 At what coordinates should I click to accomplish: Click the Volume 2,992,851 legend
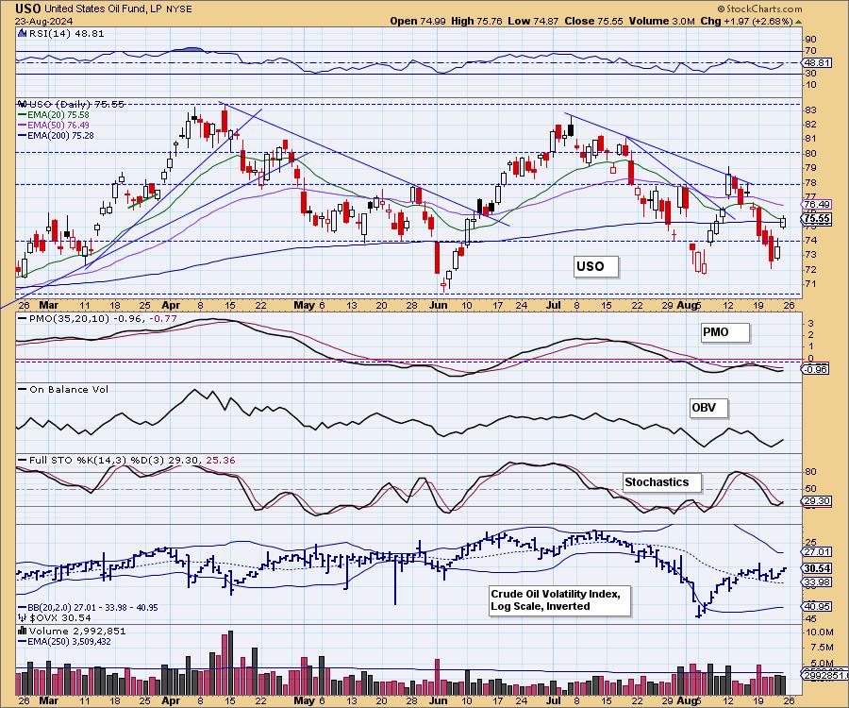(x=77, y=632)
